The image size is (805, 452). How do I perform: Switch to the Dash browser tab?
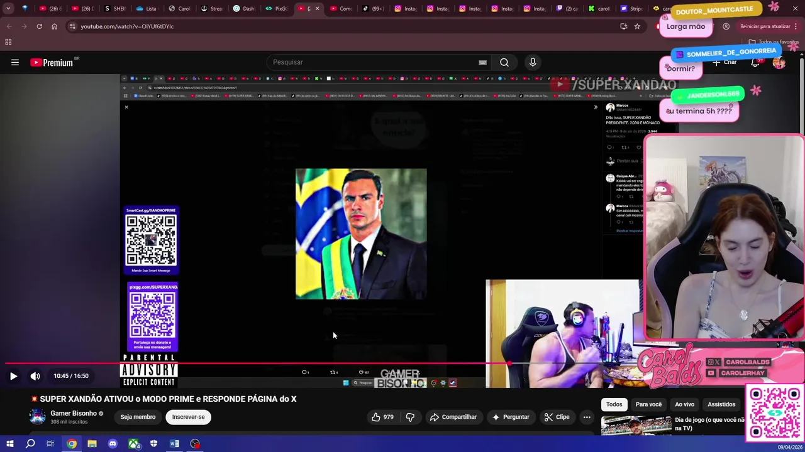click(244, 9)
